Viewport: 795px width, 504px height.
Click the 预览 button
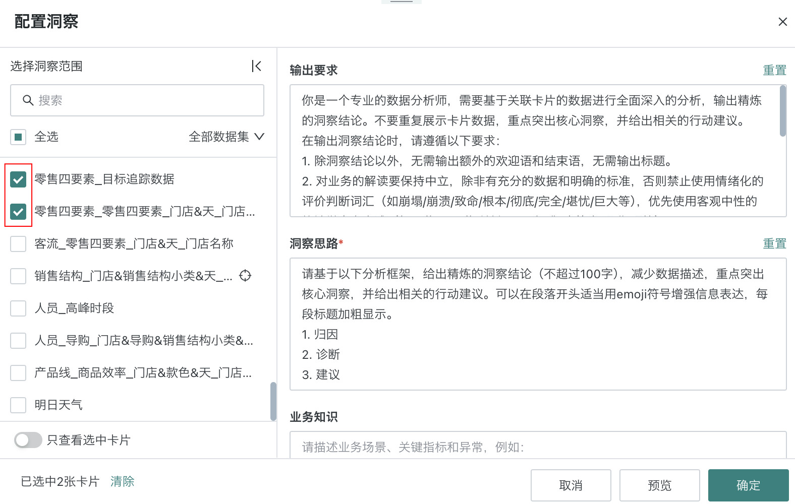[x=660, y=485]
